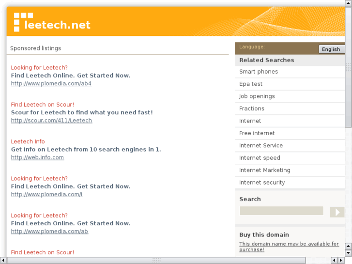Open the scour.com/411/Leetech link

(51, 121)
